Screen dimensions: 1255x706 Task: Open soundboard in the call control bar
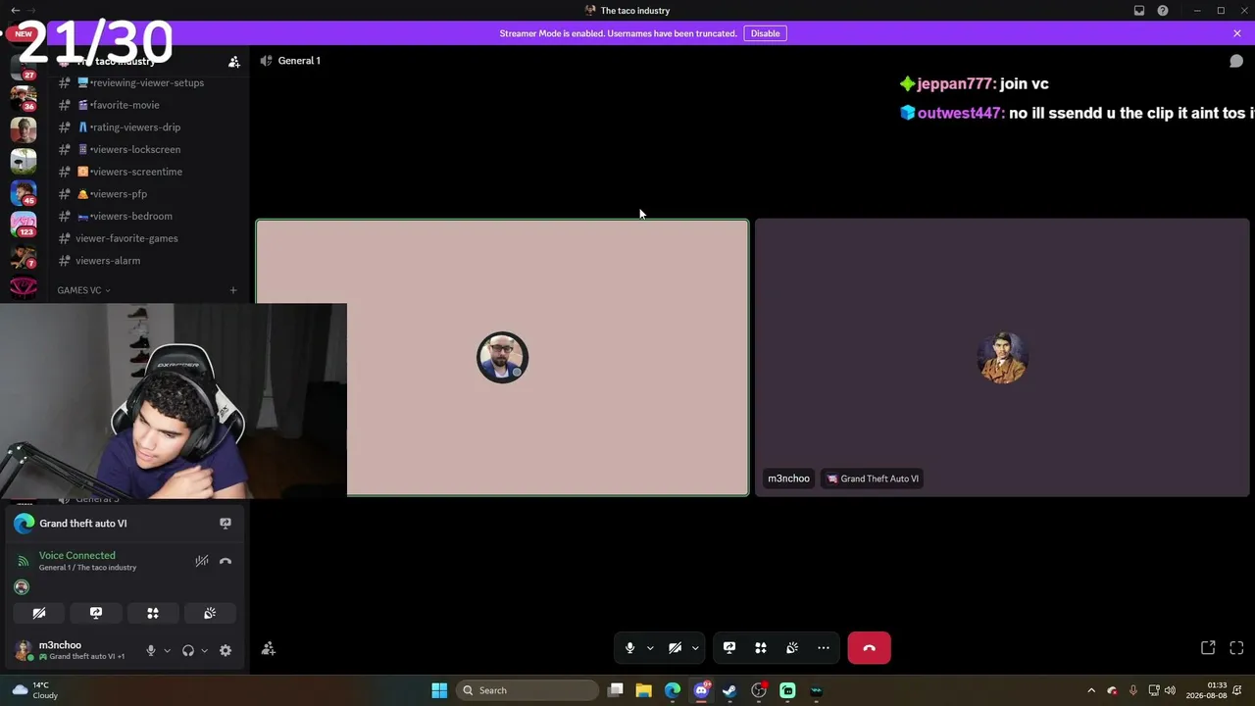792,648
